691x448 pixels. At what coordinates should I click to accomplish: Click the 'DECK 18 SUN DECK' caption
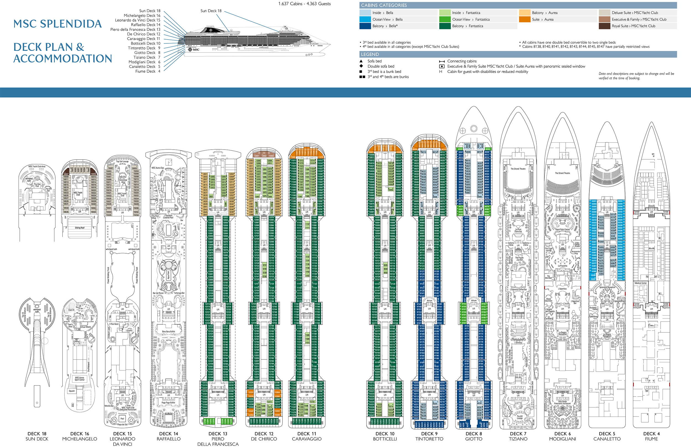tap(37, 436)
